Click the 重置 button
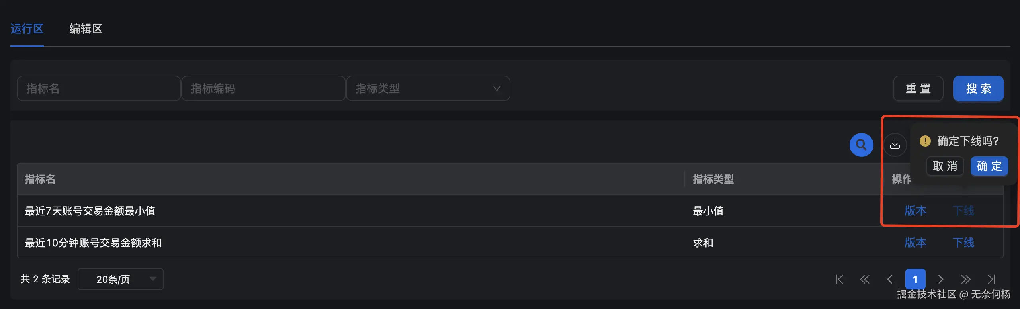Image resolution: width=1020 pixels, height=309 pixels. (918, 88)
